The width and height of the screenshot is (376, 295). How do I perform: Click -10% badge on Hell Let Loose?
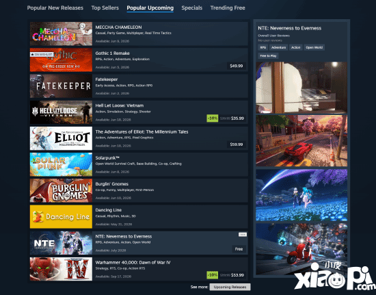click(x=213, y=118)
